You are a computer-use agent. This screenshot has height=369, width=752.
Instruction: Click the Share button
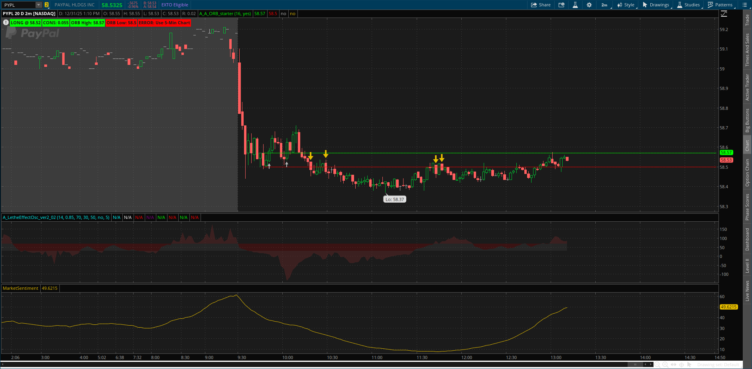pyautogui.click(x=541, y=5)
